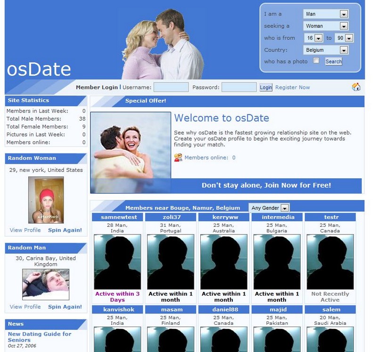
Task: Open the minimum age 16 dropdown
Action: coord(314,38)
